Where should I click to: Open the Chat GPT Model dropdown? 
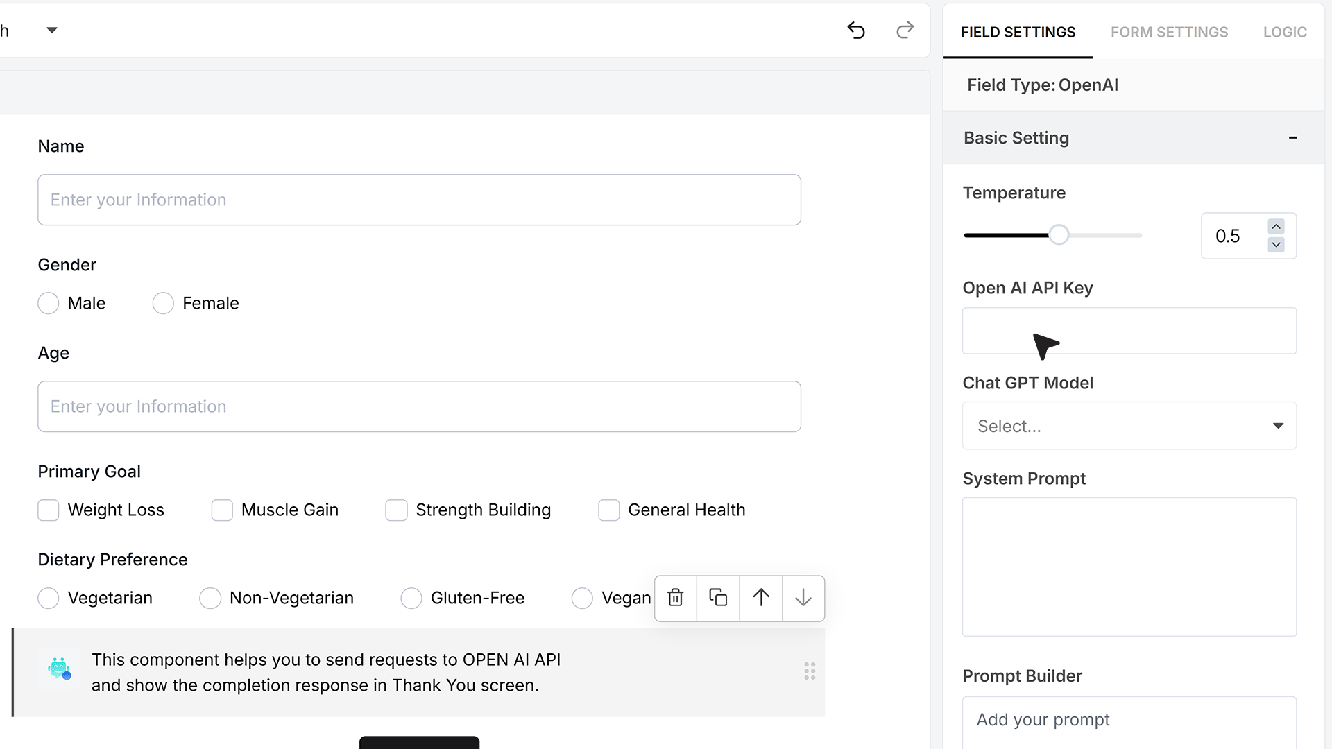tap(1129, 426)
